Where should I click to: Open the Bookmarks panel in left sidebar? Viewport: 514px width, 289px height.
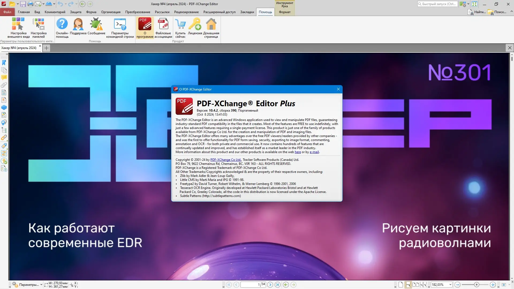tap(4, 63)
